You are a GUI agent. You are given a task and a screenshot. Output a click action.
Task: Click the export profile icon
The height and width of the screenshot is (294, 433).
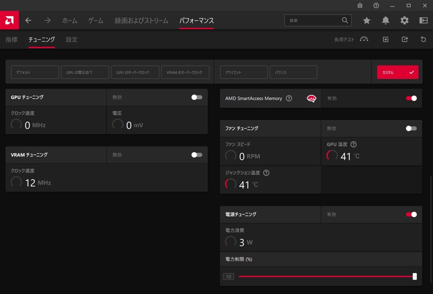point(405,39)
